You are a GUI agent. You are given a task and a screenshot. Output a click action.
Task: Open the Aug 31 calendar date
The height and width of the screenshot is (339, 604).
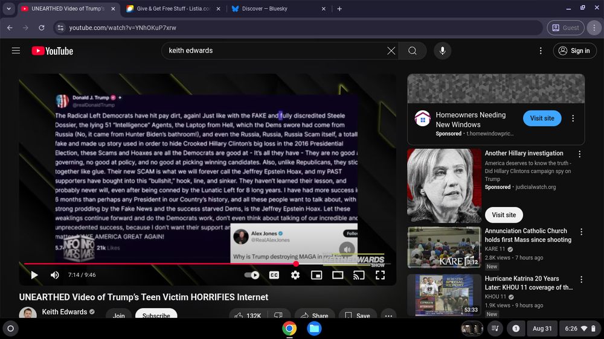[x=542, y=329]
